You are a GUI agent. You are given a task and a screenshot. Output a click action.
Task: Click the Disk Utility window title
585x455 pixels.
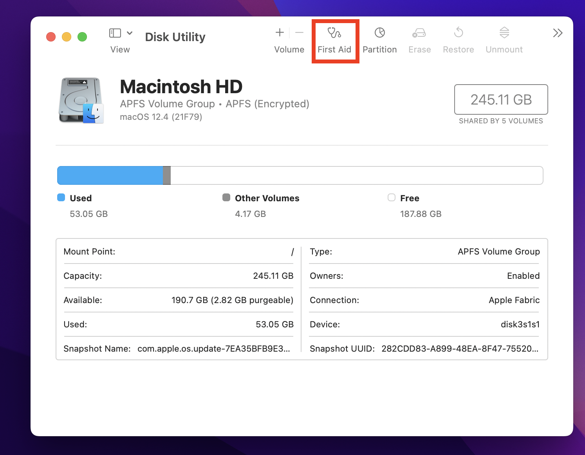pos(175,37)
